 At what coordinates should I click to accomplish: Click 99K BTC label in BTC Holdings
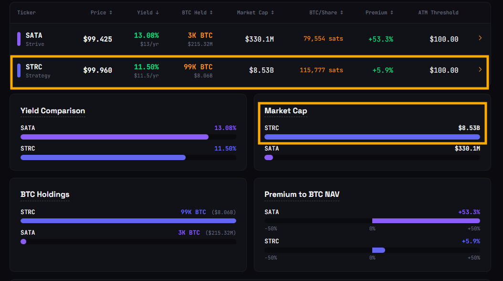[193, 212]
